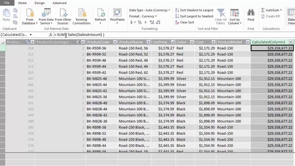The width and height of the screenshot is (295, 166).
Task: Expand the Data Type dropdown
Action: coord(169,10)
